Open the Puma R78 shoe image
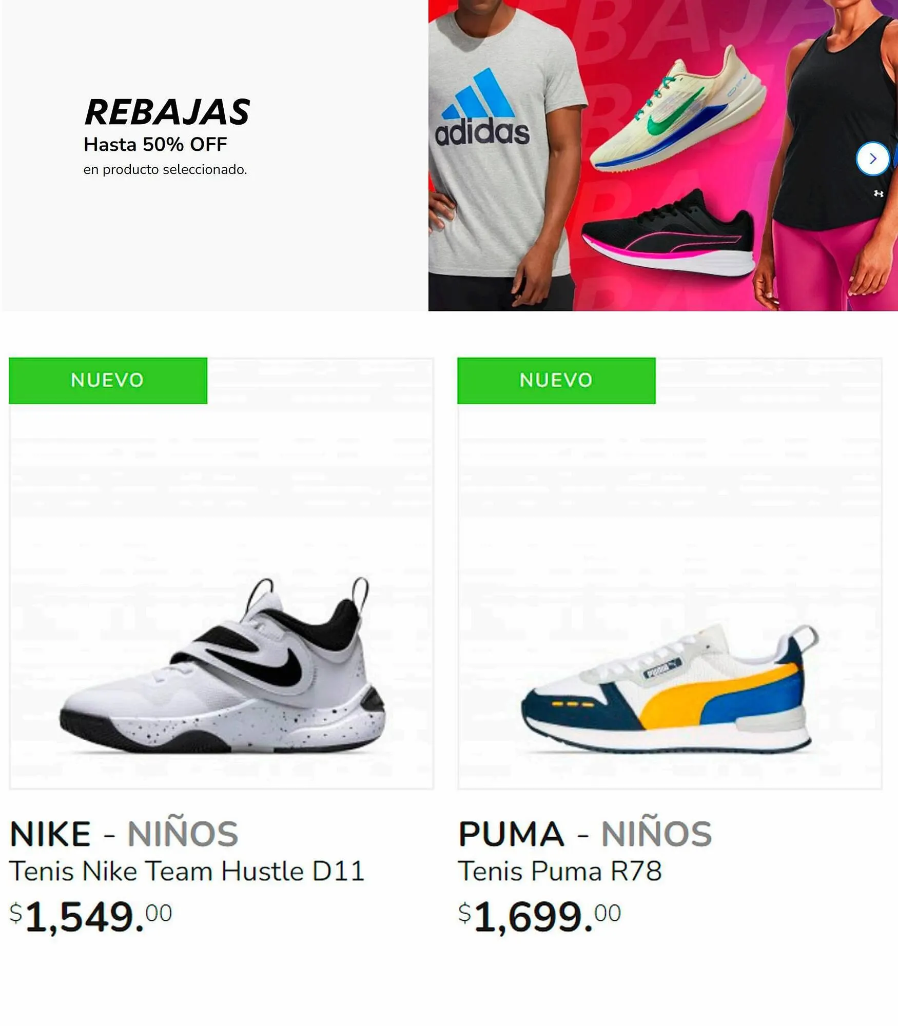898x1026 pixels. pyautogui.click(x=670, y=573)
